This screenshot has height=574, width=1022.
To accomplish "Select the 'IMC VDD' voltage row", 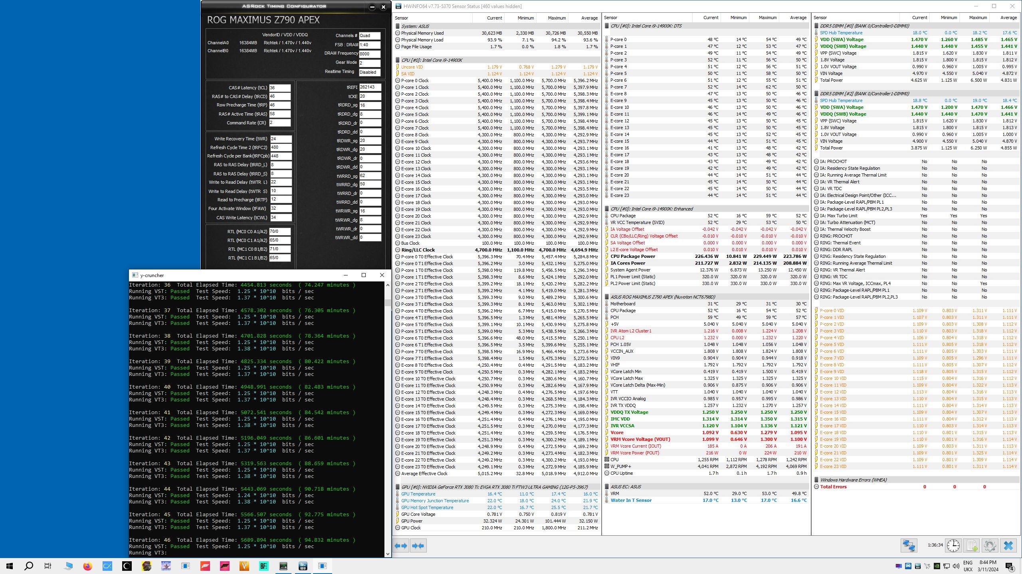I will (707, 419).
